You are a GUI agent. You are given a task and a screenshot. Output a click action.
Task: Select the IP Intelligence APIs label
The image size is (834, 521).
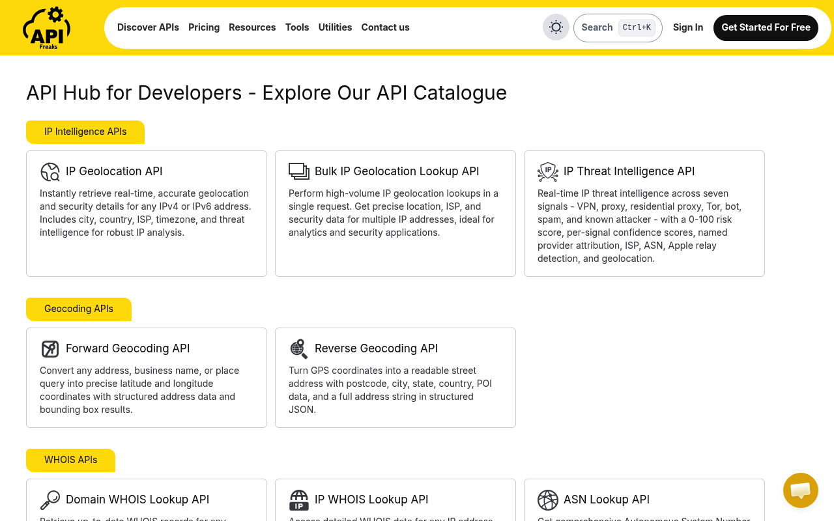[85, 132]
